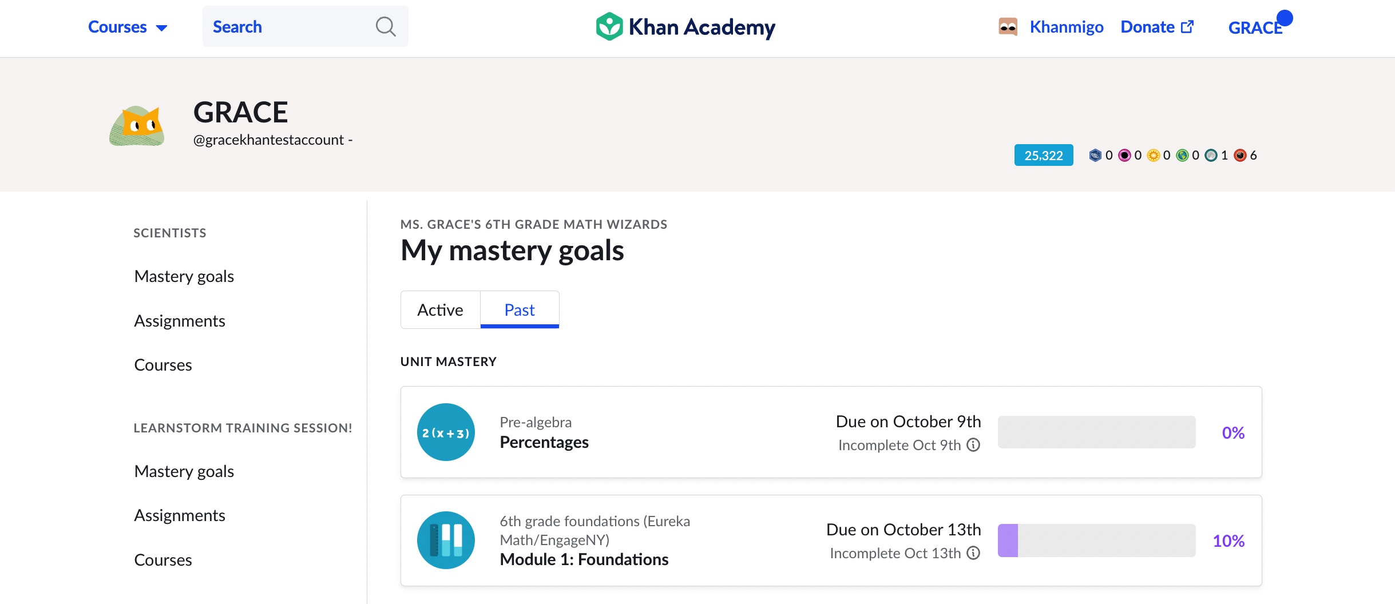Switch to the Past tab

coord(519,309)
